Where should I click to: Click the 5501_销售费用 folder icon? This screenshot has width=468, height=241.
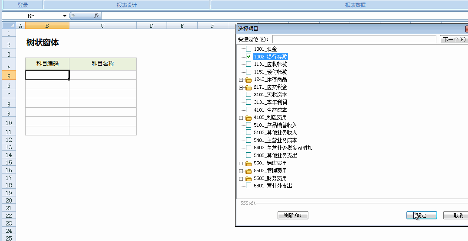click(x=249, y=163)
